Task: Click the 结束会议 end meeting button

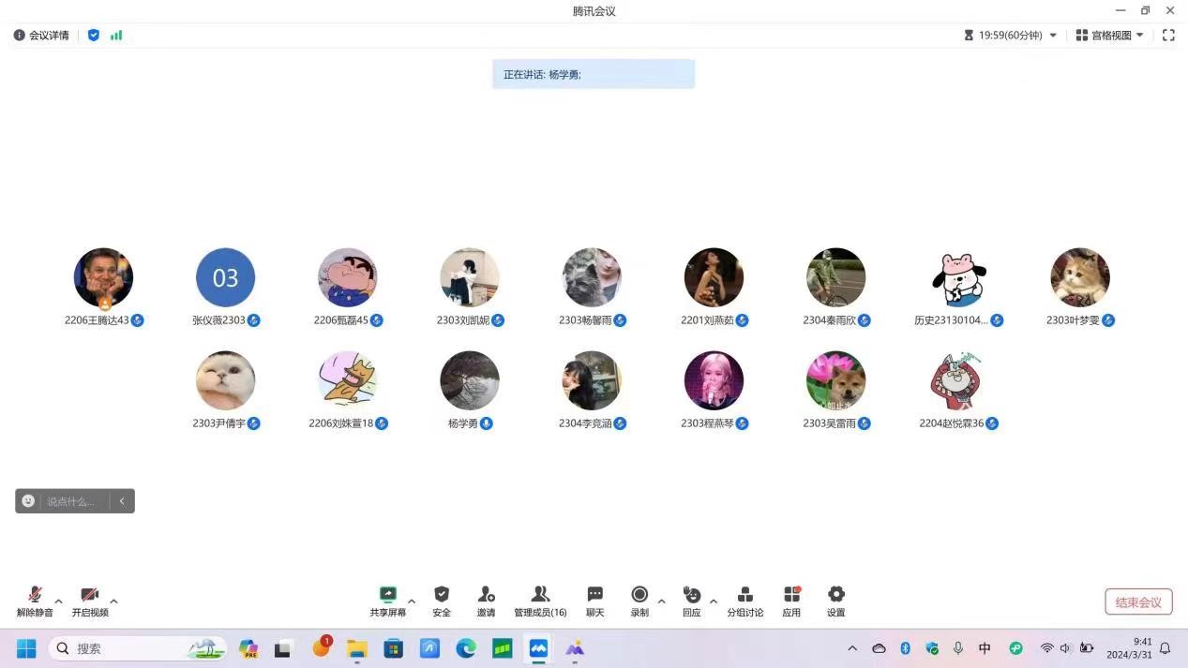Action: pos(1138,601)
